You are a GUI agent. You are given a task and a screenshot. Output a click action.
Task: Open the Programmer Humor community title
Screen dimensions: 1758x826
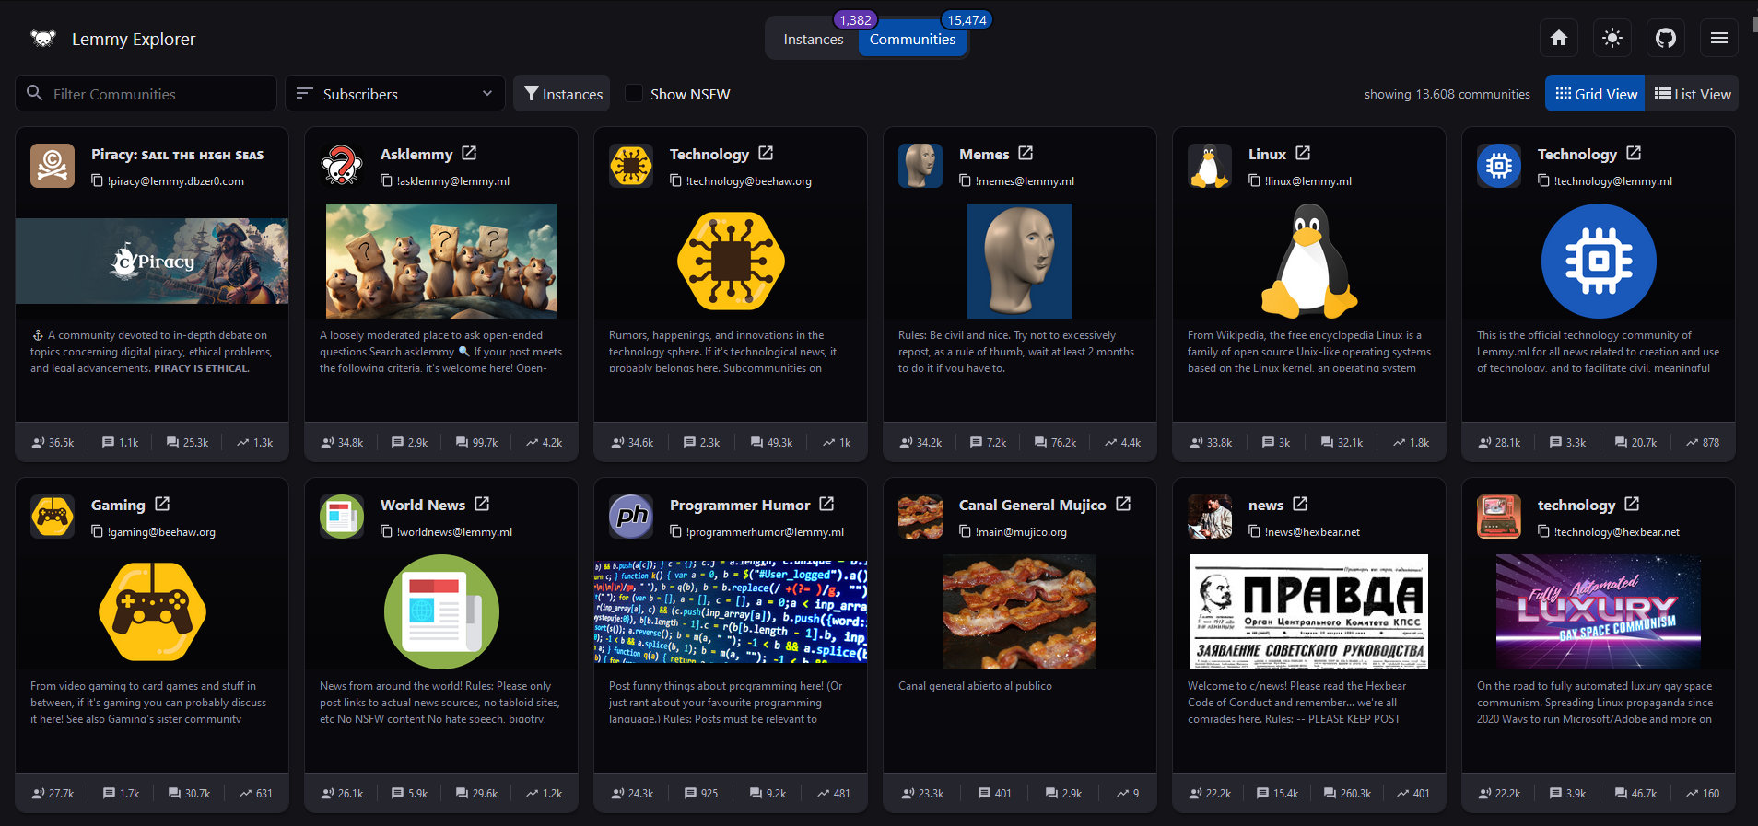click(x=740, y=505)
